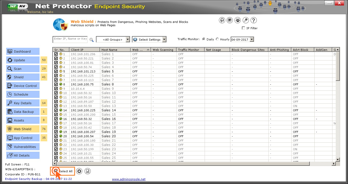Click the Assets computer icon
Viewport: 348px width, 184px height.
click(10, 120)
